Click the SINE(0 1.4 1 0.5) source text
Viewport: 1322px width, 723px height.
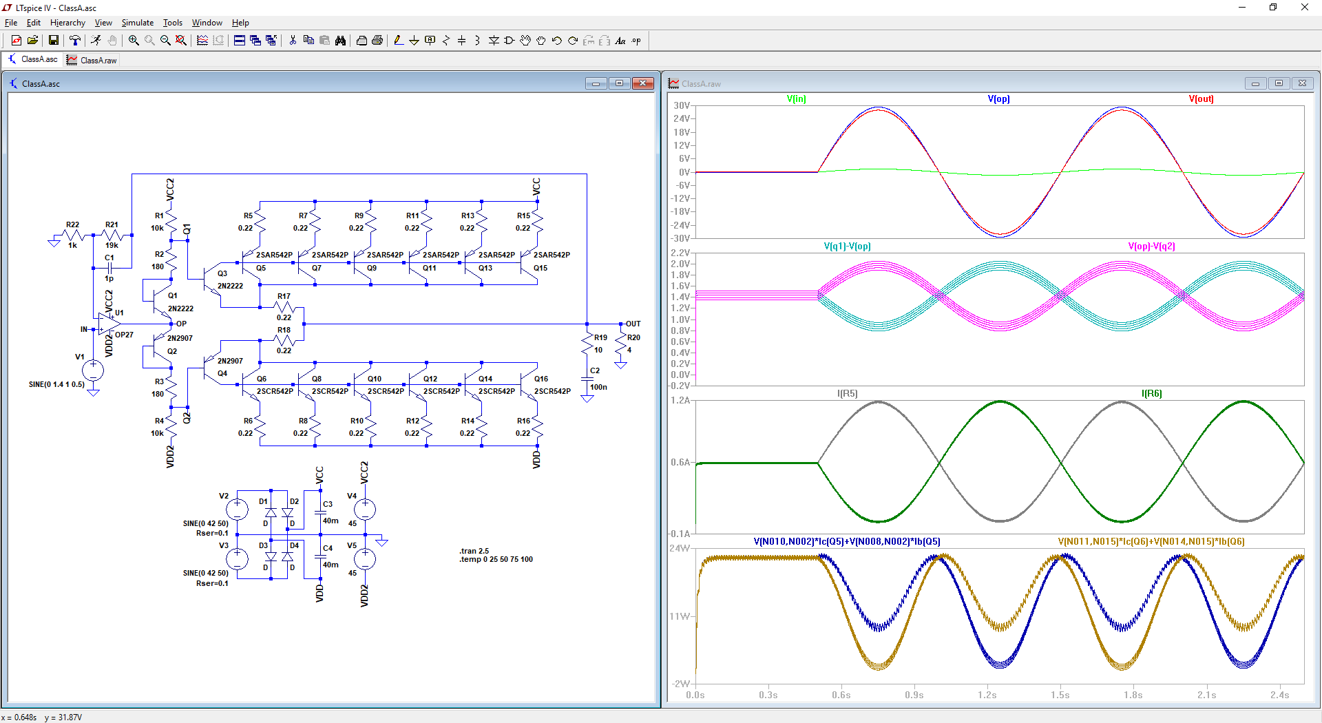click(x=56, y=384)
